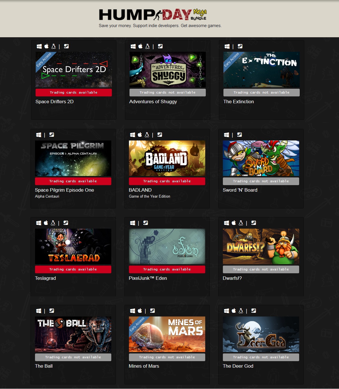The image size is (339, 389).
Task: Open The Extinction title link
Action: pos(239,102)
